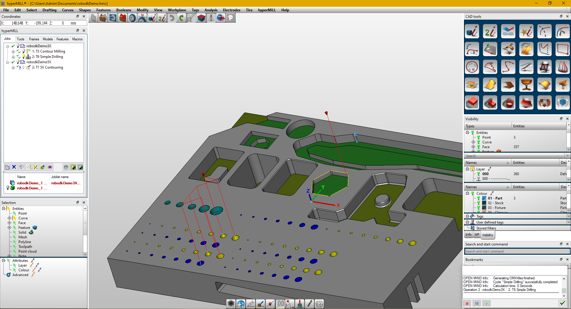The height and width of the screenshot is (309, 571).
Task: Open the Workplane menu
Action: point(177,10)
